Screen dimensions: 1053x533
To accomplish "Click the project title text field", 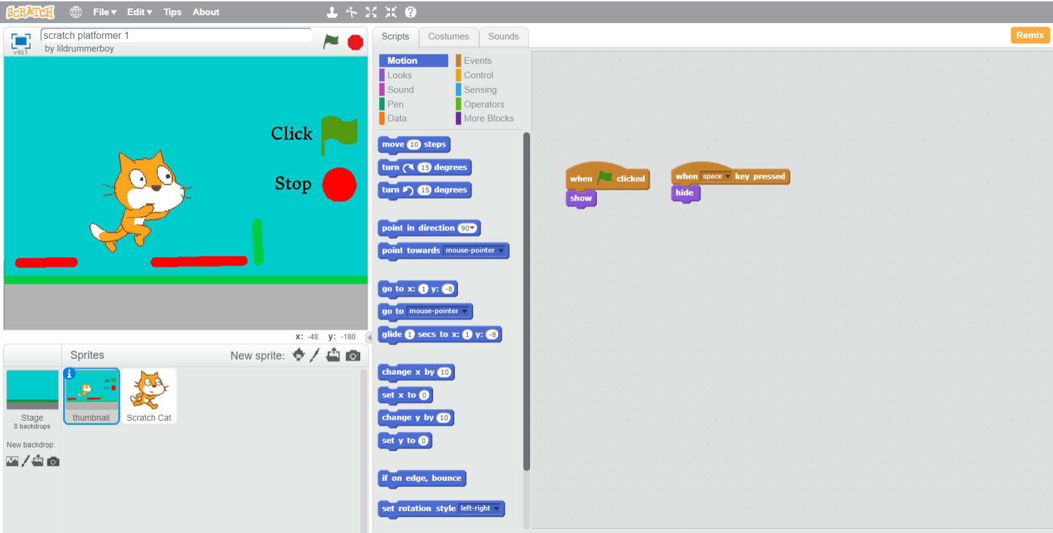I will tap(176, 35).
